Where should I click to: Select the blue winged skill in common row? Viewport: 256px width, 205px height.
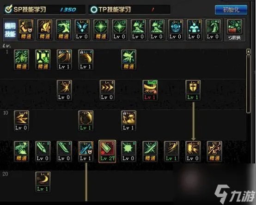coord(82,30)
